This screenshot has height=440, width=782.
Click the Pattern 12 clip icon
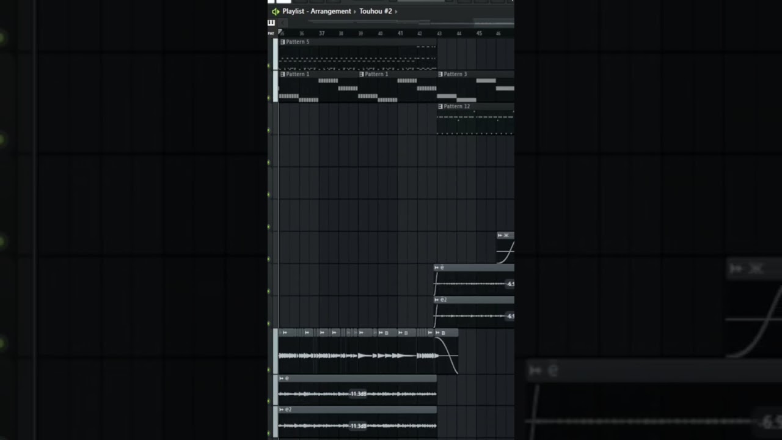click(440, 106)
